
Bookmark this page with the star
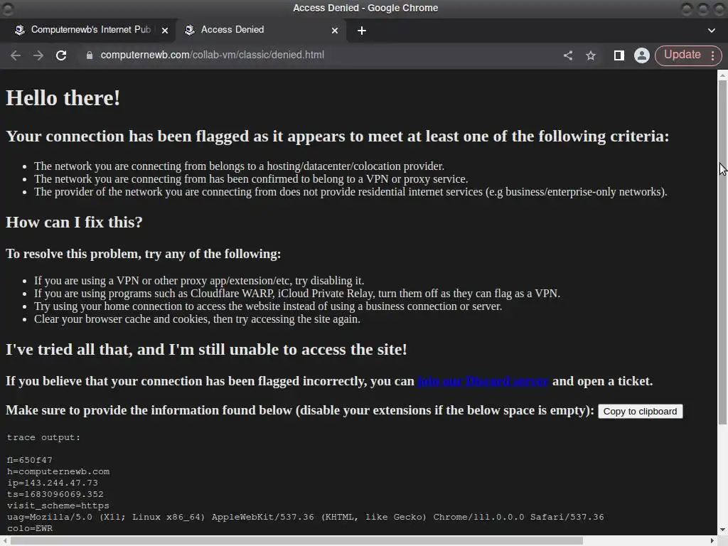591,55
